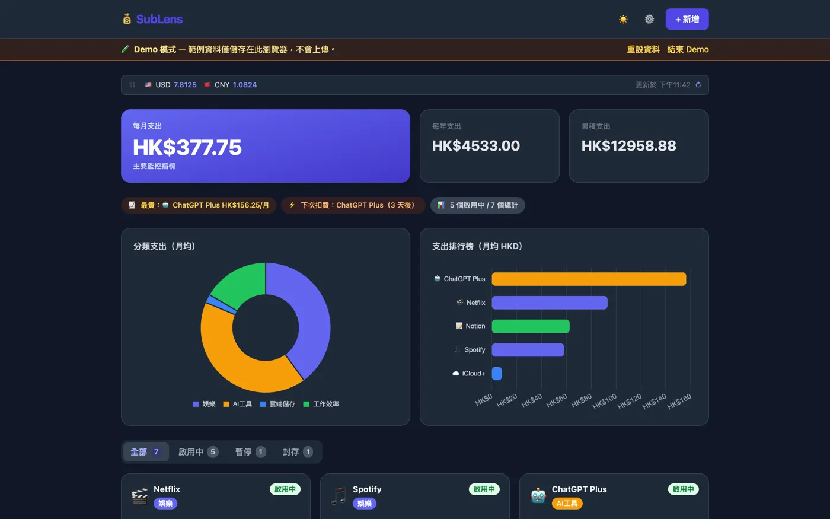Image resolution: width=830 pixels, height=519 pixels.
Task: Click the Netflix clapperboard icon on card
Action: click(x=140, y=496)
